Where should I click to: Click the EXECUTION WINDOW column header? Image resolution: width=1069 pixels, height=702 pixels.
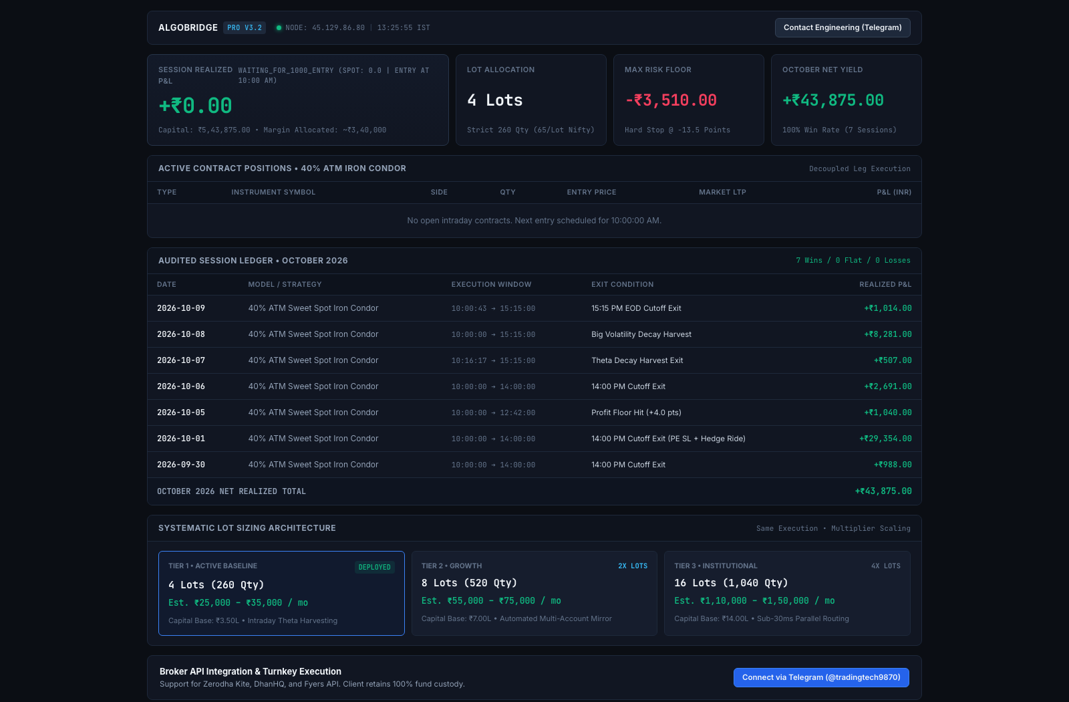click(x=491, y=285)
